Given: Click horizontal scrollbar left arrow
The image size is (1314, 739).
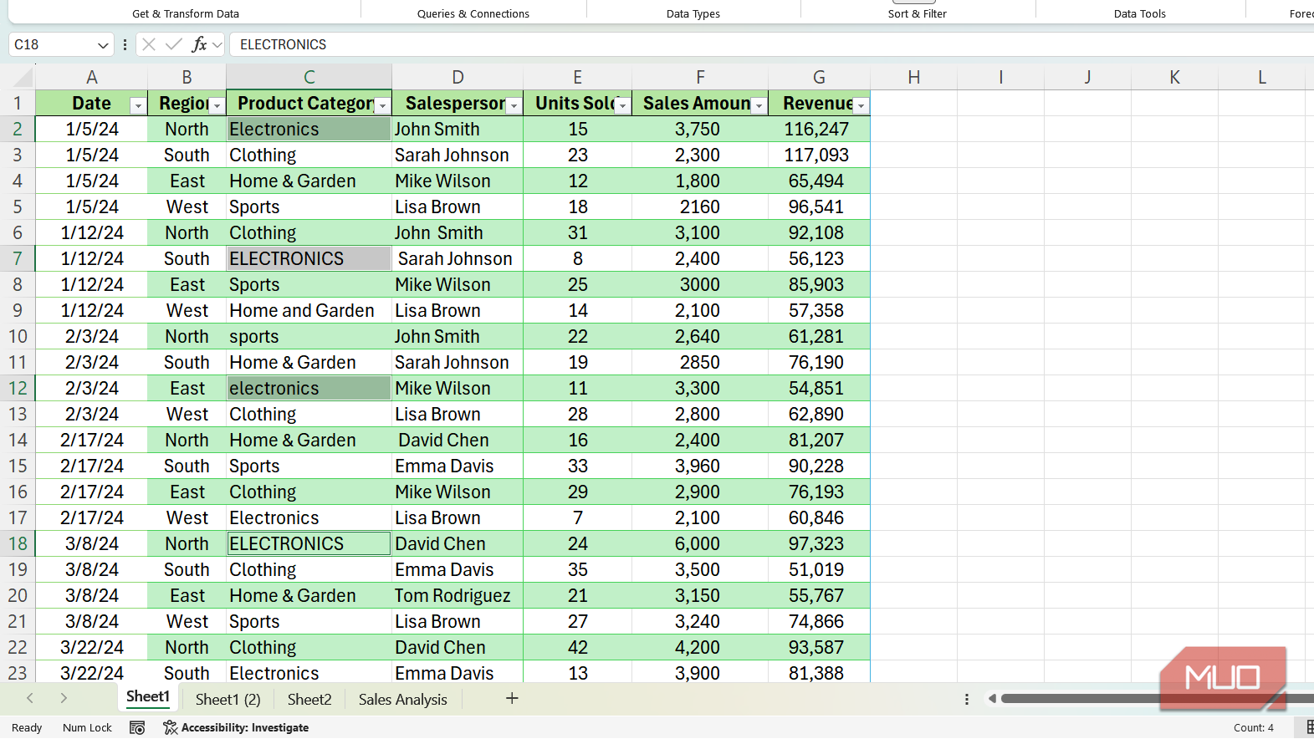Looking at the screenshot, I should click(992, 699).
